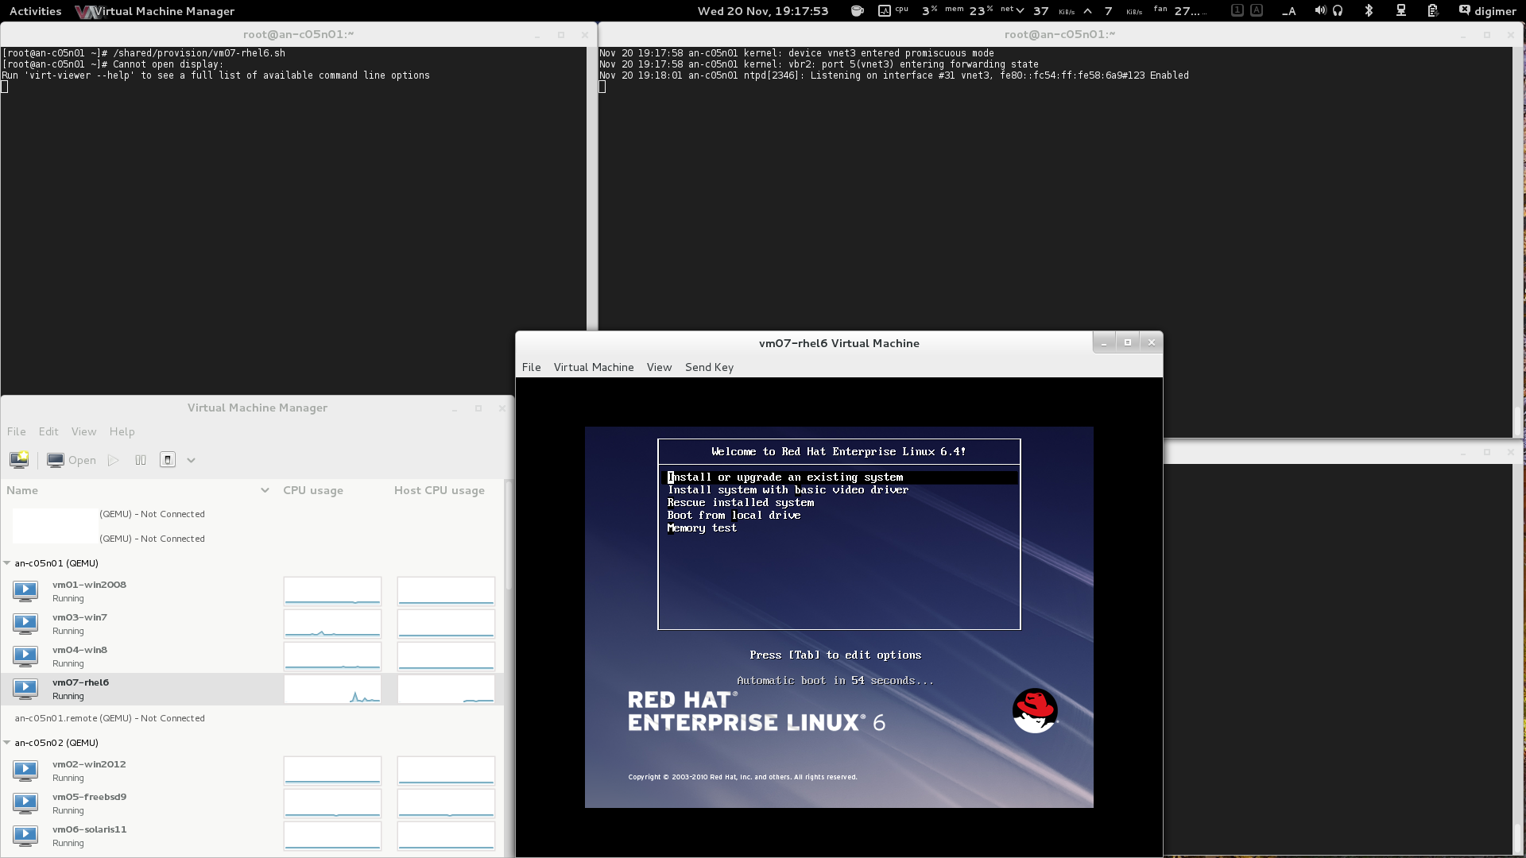Screen dimensions: 1526x858
Task: Select vm06-solaris11 monitor icon
Action: click(x=25, y=835)
